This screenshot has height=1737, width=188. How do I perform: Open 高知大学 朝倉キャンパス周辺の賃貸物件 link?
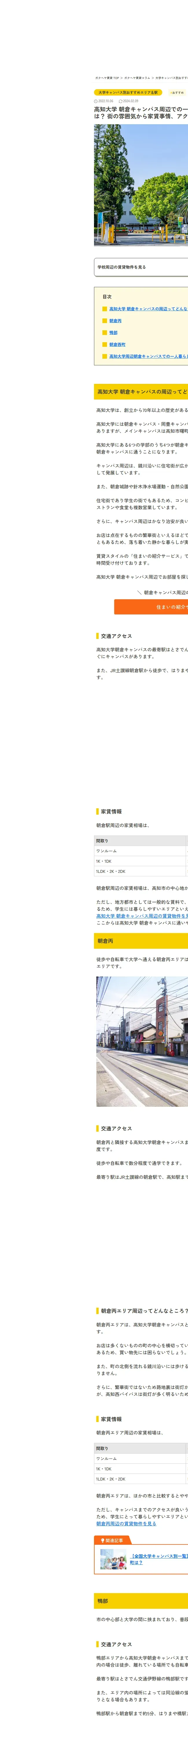(142, 916)
